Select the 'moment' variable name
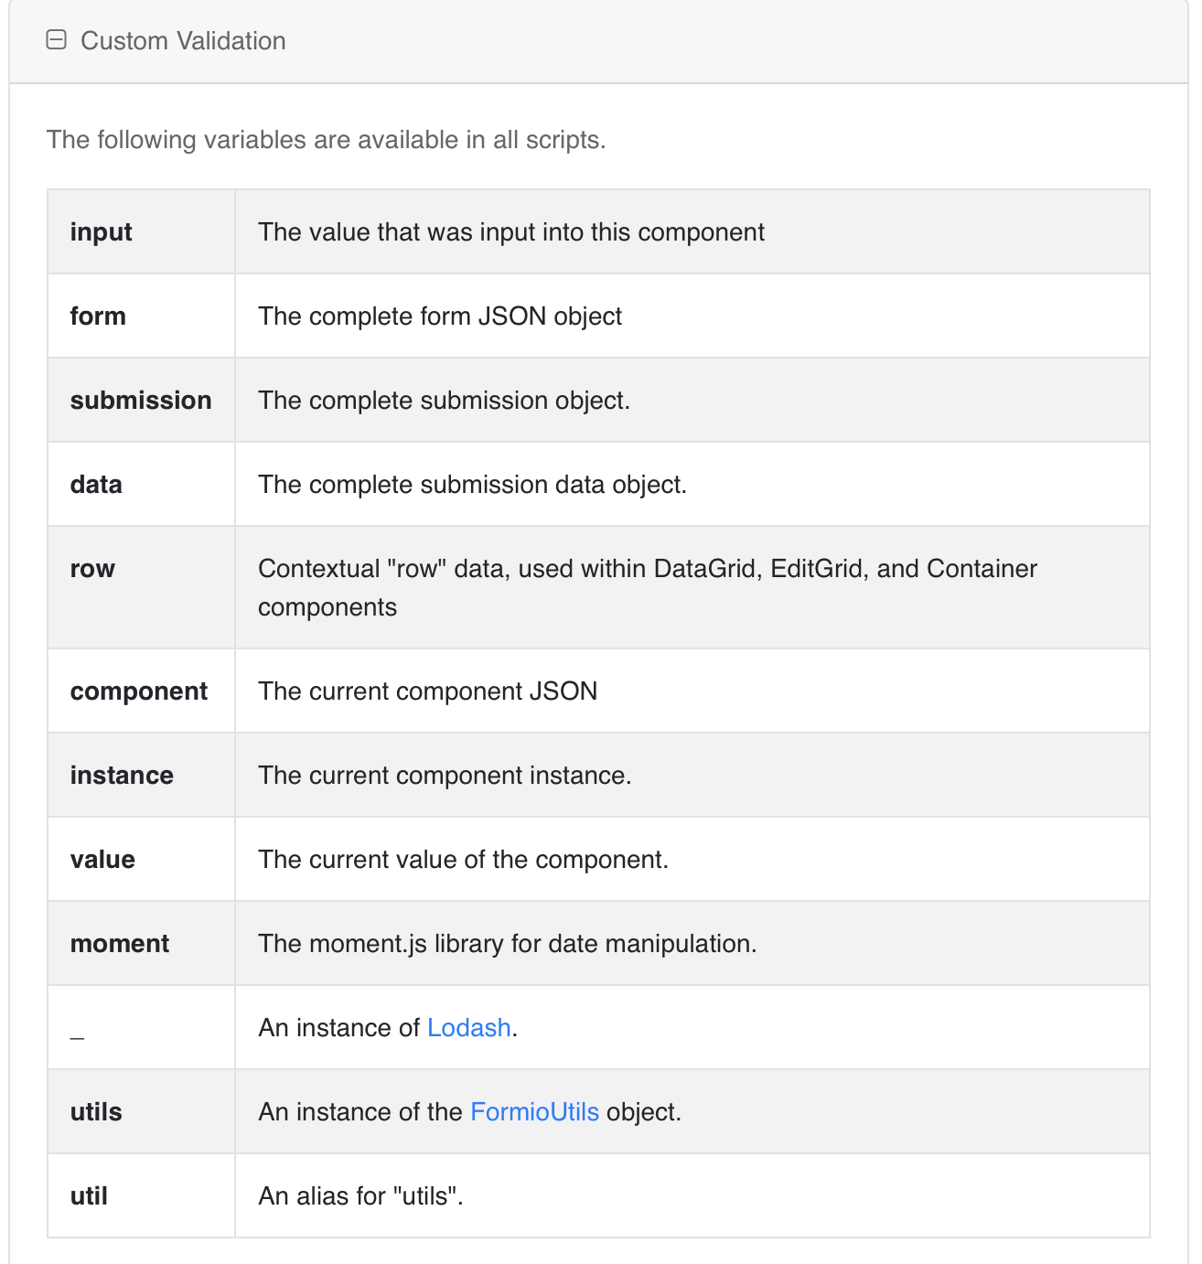 pyautogui.click(x=120, y=943)
